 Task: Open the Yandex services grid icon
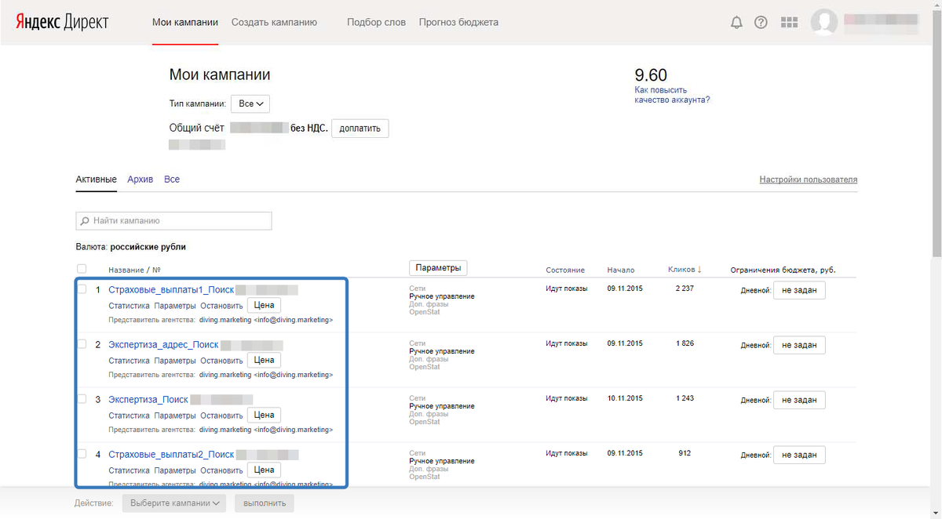pyautogui.click(x=790, y=23)
